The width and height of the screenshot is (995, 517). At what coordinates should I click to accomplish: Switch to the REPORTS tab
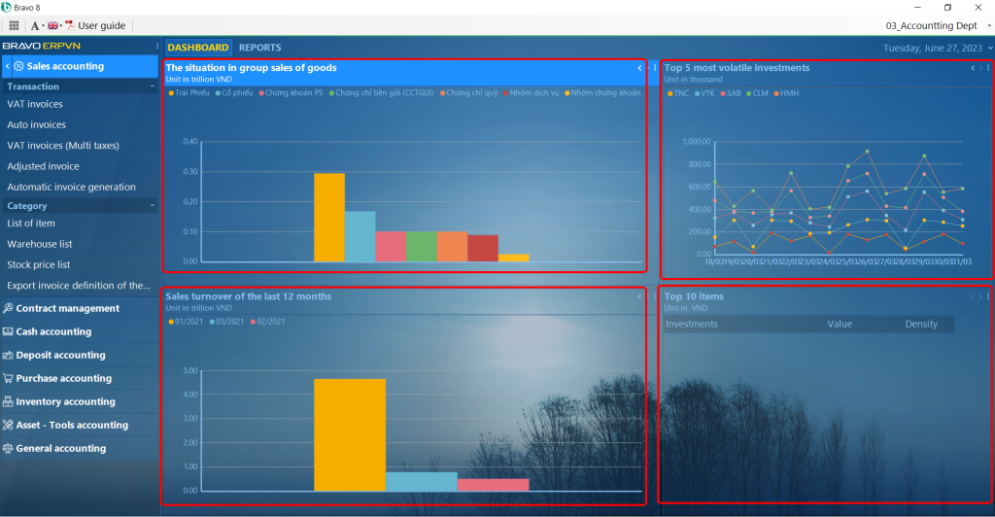pyautogui.click(x=259, y=48)
